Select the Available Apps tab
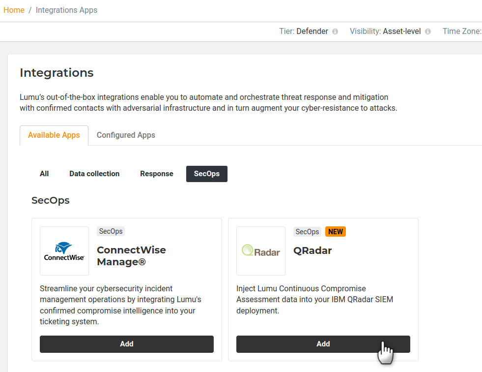 click(x=54, y=135)
